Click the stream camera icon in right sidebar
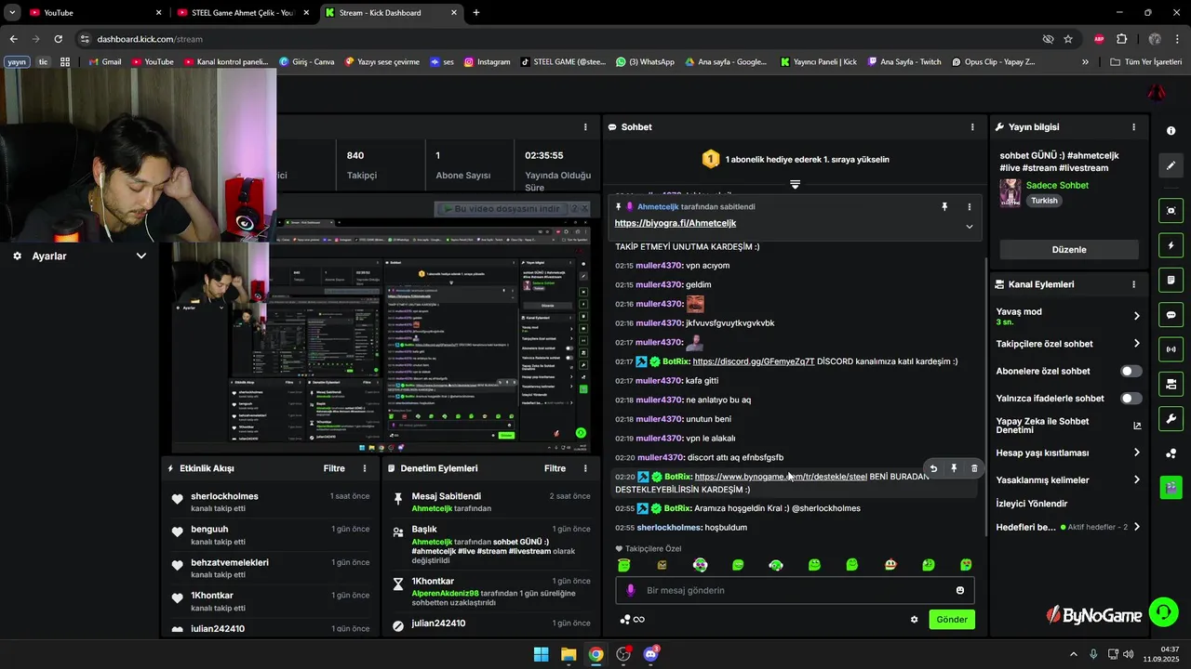Viewport: 1191px width, 669px height. point(1171,384)
